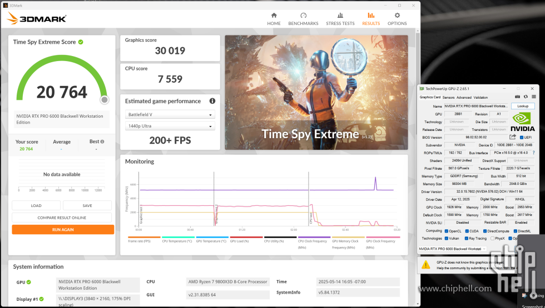Toggle the UEFI checkbox
545x308 pixels.
(x=522, y=138)
